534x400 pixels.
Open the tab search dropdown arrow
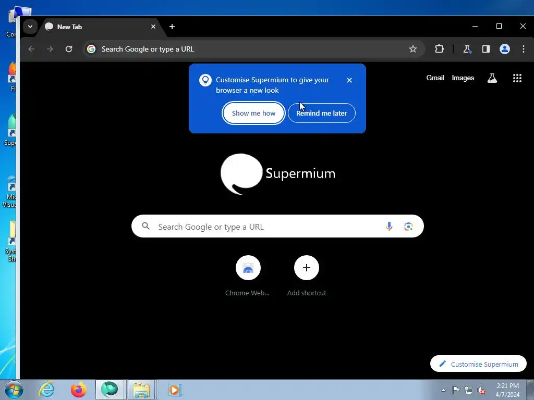tap(30, 27)
